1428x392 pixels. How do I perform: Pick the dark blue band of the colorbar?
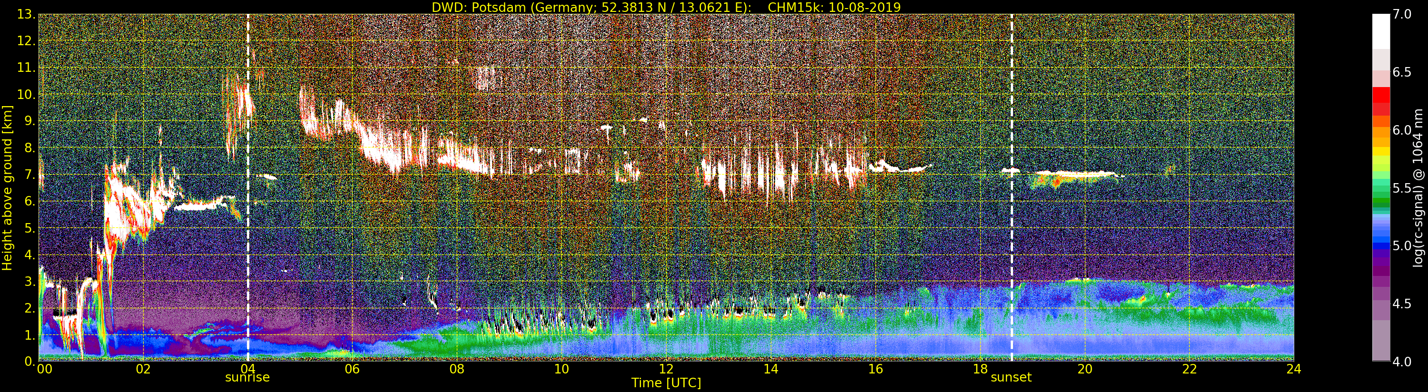click(x=1381, y=247)
